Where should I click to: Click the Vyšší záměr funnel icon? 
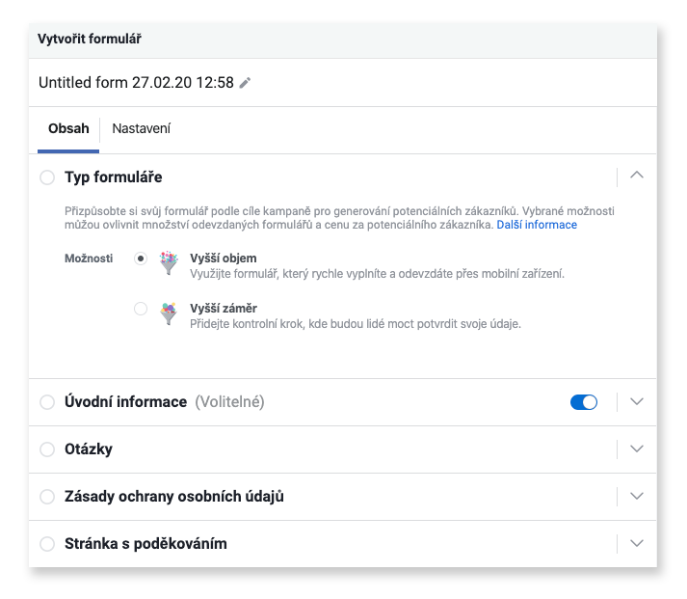click(169, 313)
